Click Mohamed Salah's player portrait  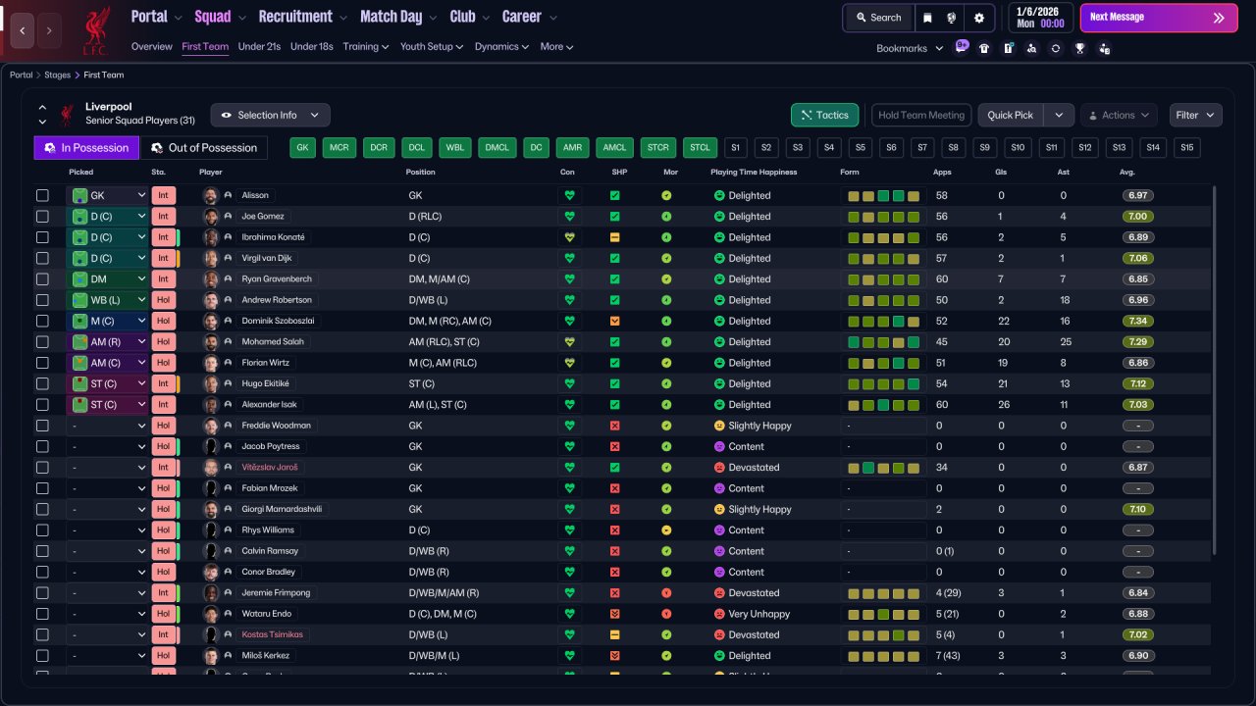[210, 342]
